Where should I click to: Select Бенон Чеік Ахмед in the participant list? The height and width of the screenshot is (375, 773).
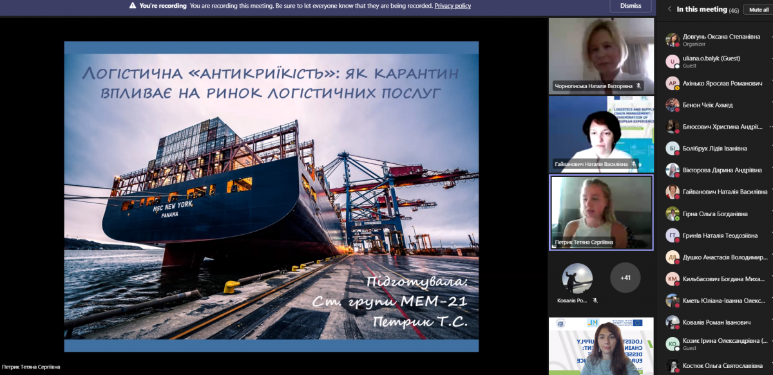(x=707, y=105)
